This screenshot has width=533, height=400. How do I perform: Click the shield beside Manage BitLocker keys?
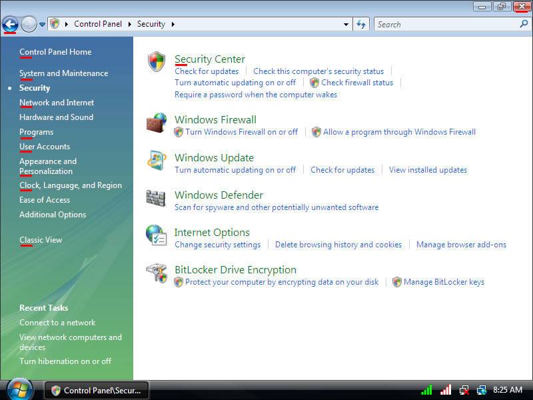click(x=397, y=282)
